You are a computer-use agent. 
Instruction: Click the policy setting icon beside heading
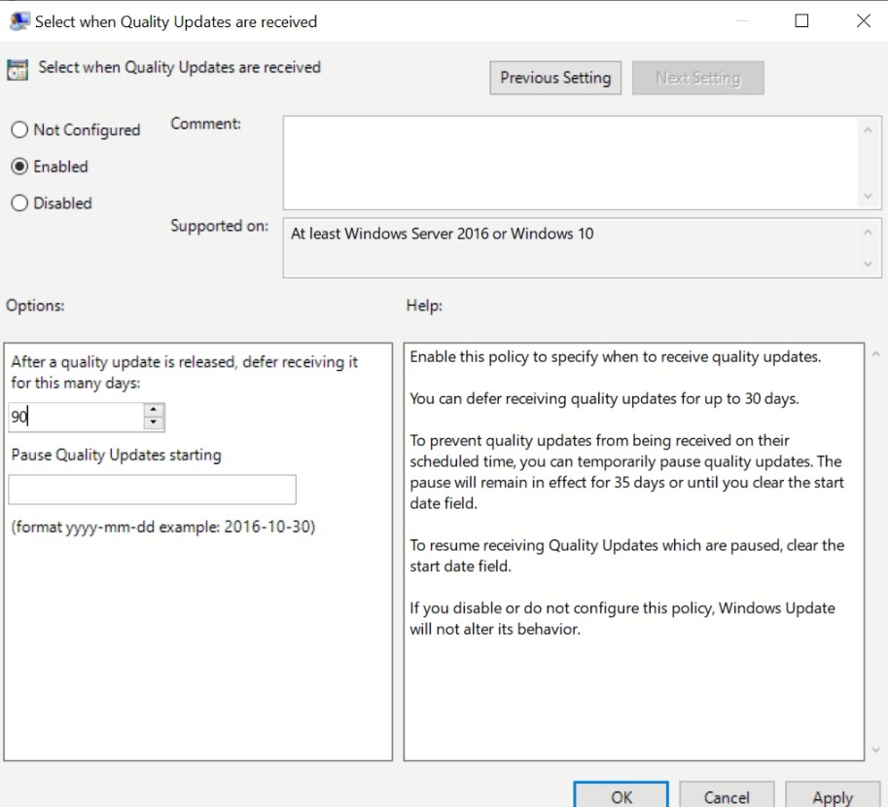[x=18, y=70]
